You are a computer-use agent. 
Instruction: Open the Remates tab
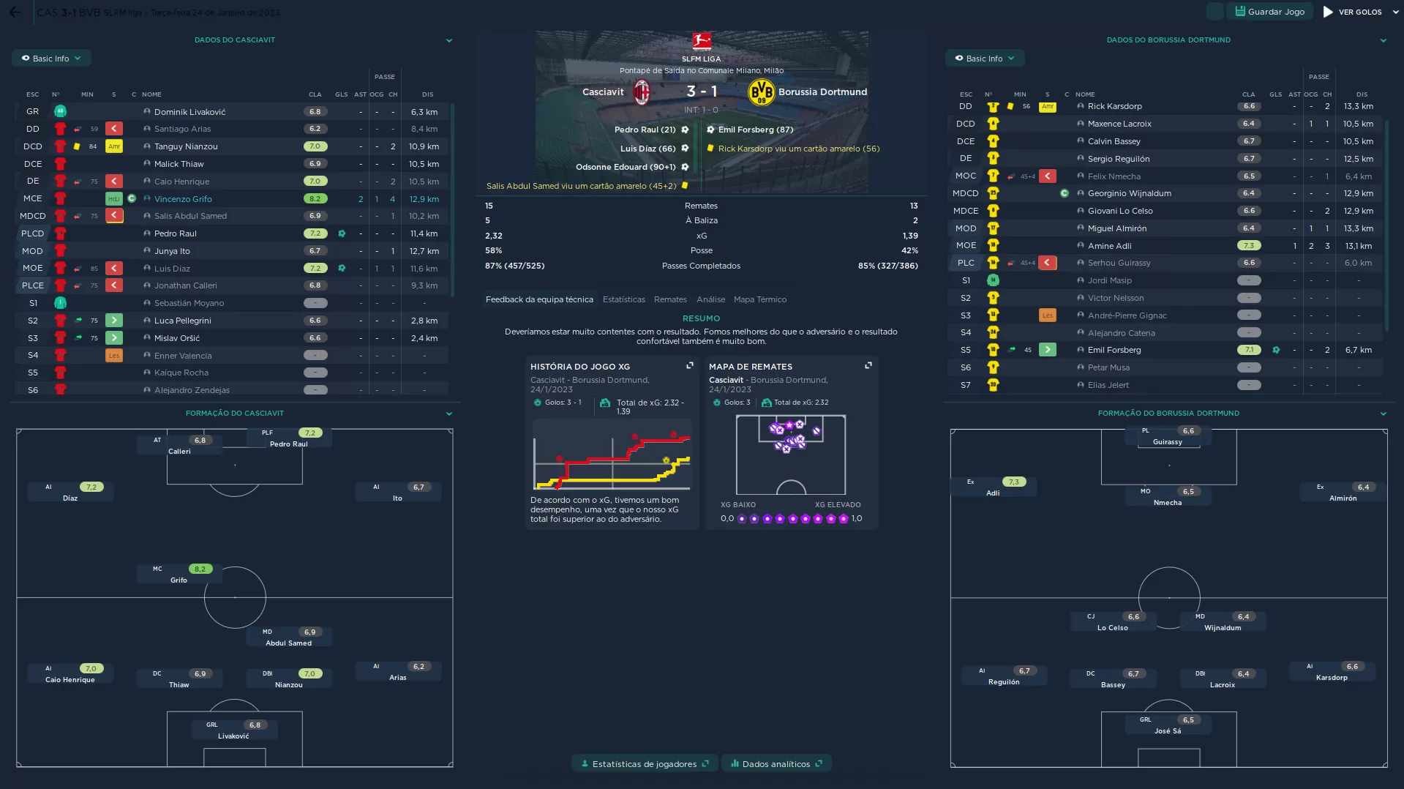[x=670, y=299]
